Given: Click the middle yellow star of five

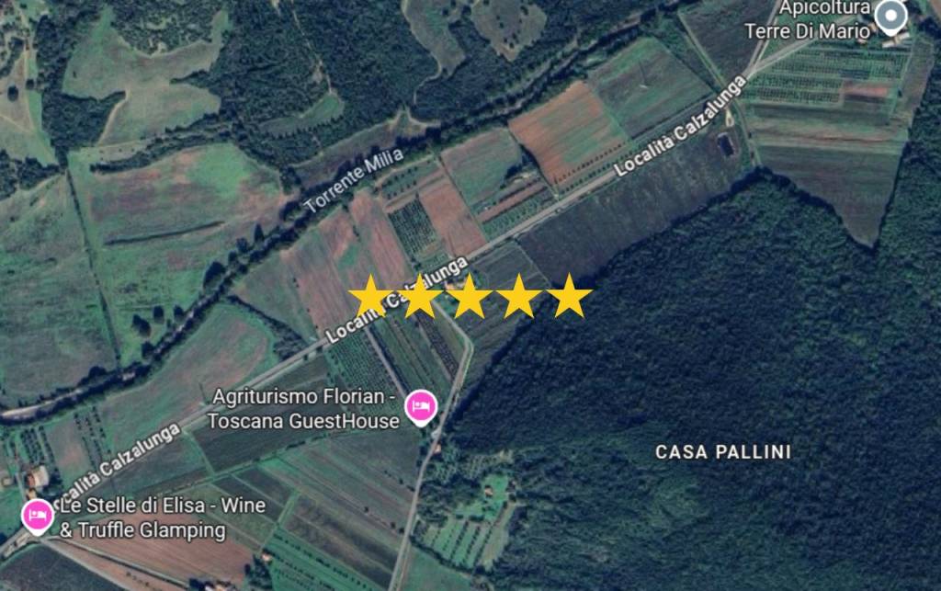Looking at the screenshot, I should (470, 295).
